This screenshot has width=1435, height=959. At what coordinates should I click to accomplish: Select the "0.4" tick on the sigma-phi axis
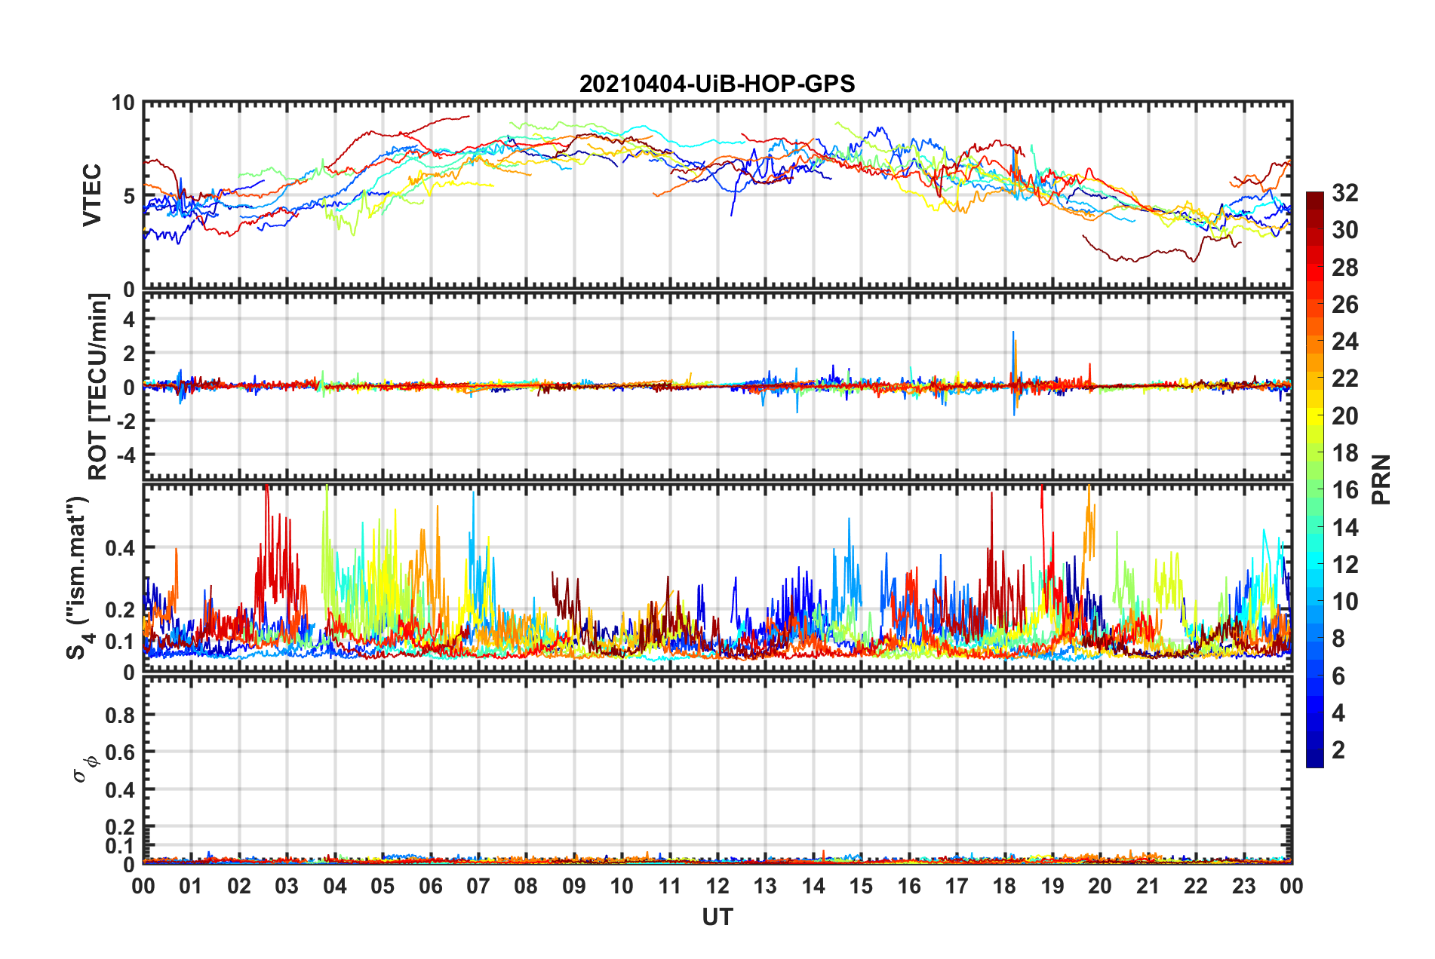tap(120, 790)
